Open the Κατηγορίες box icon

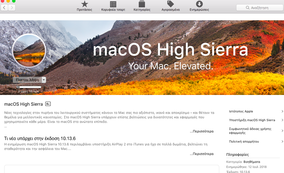point(142,4)
